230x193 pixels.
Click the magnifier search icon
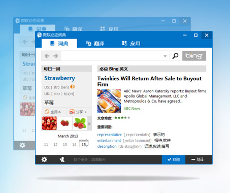pos(175,56)
